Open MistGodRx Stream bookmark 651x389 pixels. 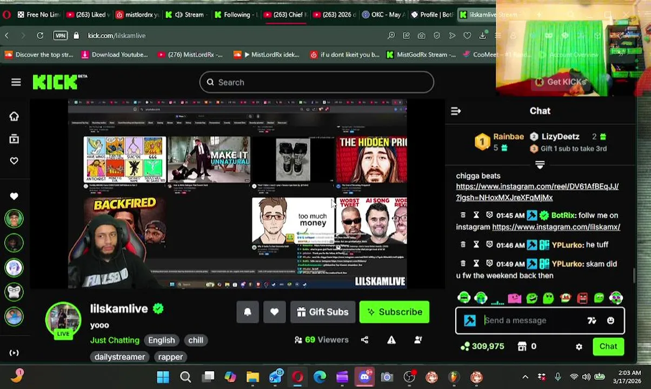coord(421,55)
